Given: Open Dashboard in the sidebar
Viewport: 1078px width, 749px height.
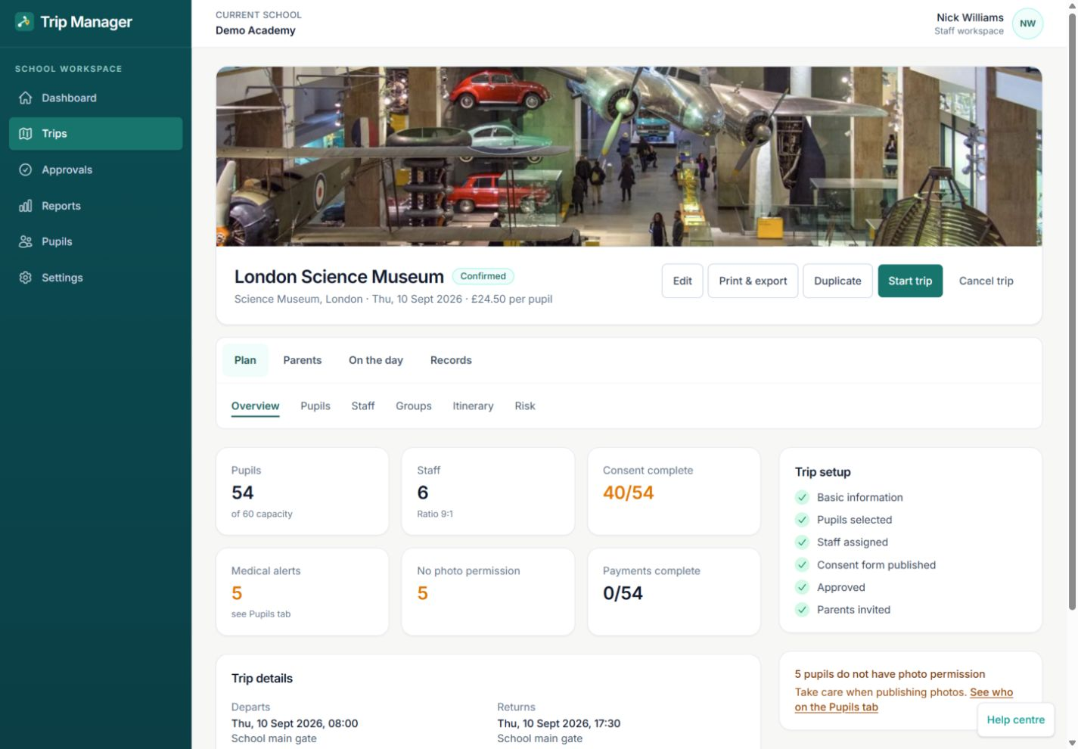Looking at the screenshot, I should pyautogui.click(x=95, y=98).
